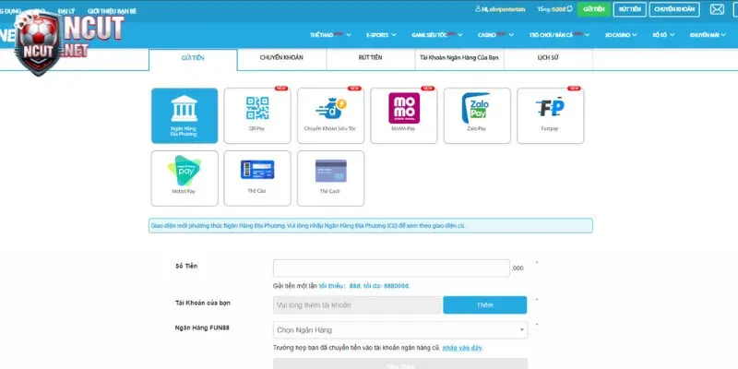Click the blue Thêm button
738x369 pixels.
click(x=484, y=304)
